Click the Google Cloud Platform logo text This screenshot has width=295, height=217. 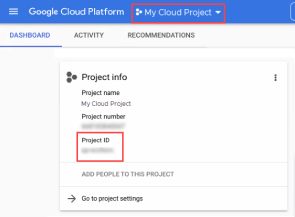[76, 12]
